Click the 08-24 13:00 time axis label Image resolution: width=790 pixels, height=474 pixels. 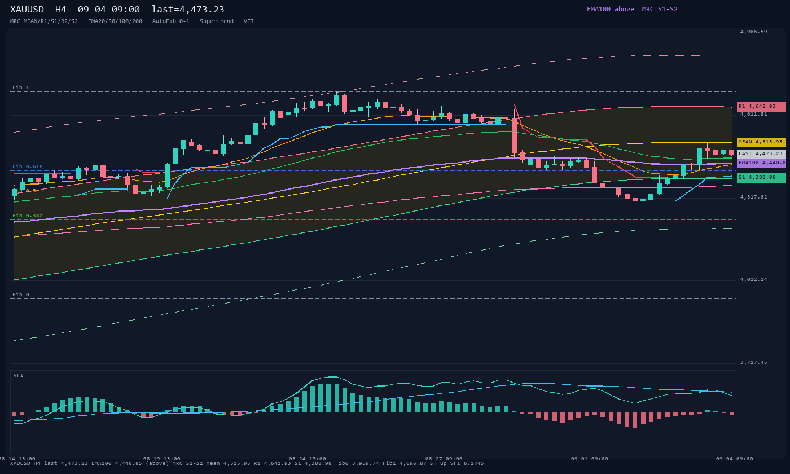(x=308, y=459)
